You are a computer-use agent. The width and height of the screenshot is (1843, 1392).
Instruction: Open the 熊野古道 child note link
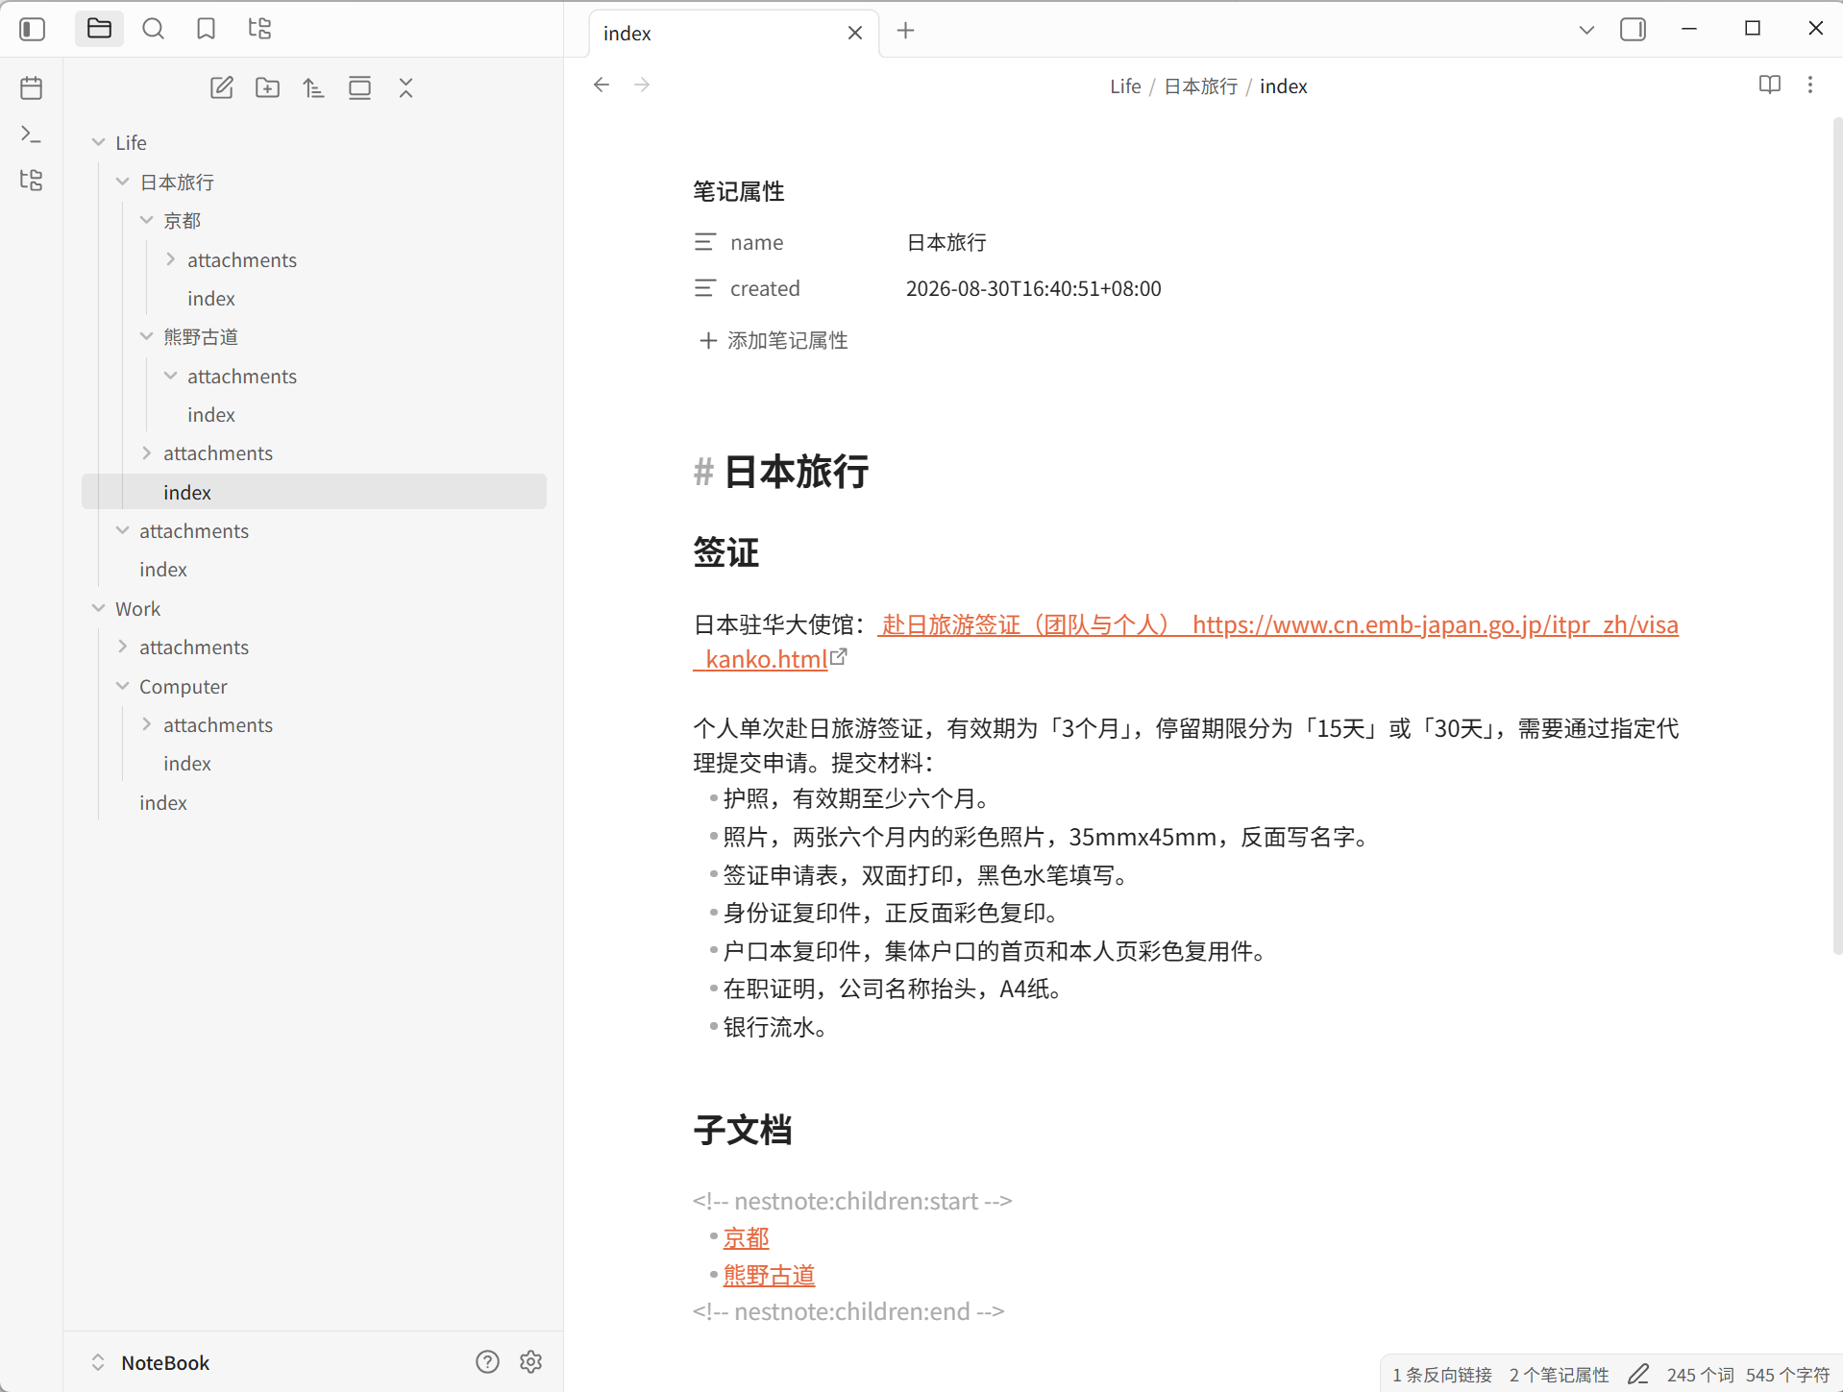769,1275
